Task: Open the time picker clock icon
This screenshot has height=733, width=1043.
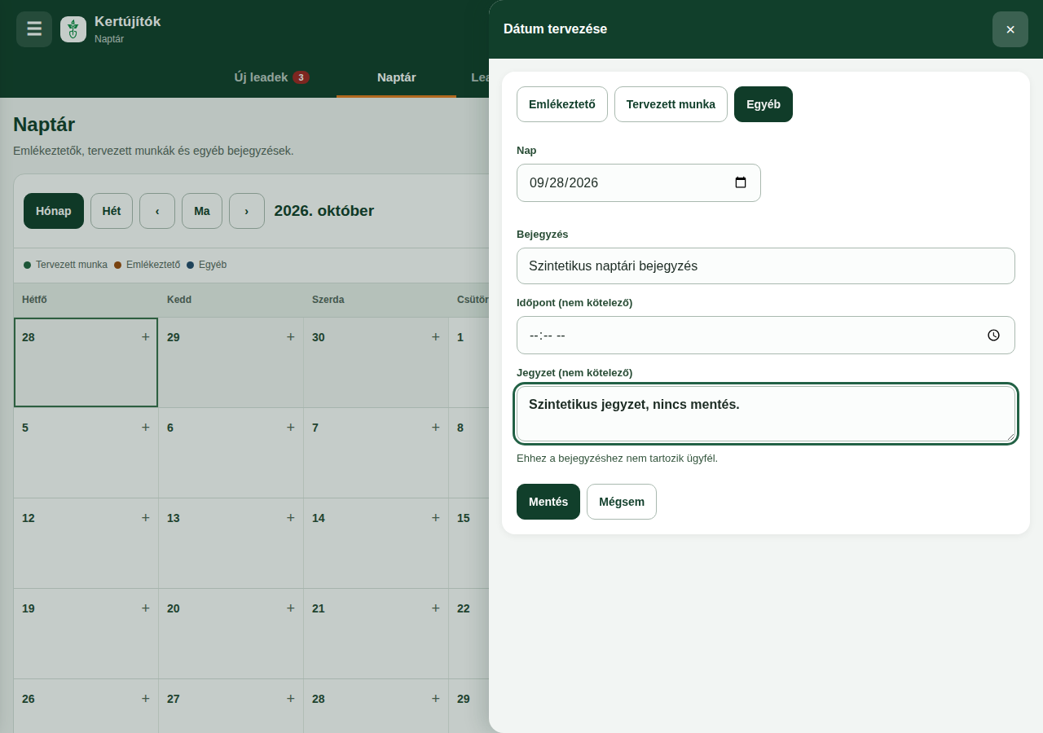Action: tap(993, 335)
